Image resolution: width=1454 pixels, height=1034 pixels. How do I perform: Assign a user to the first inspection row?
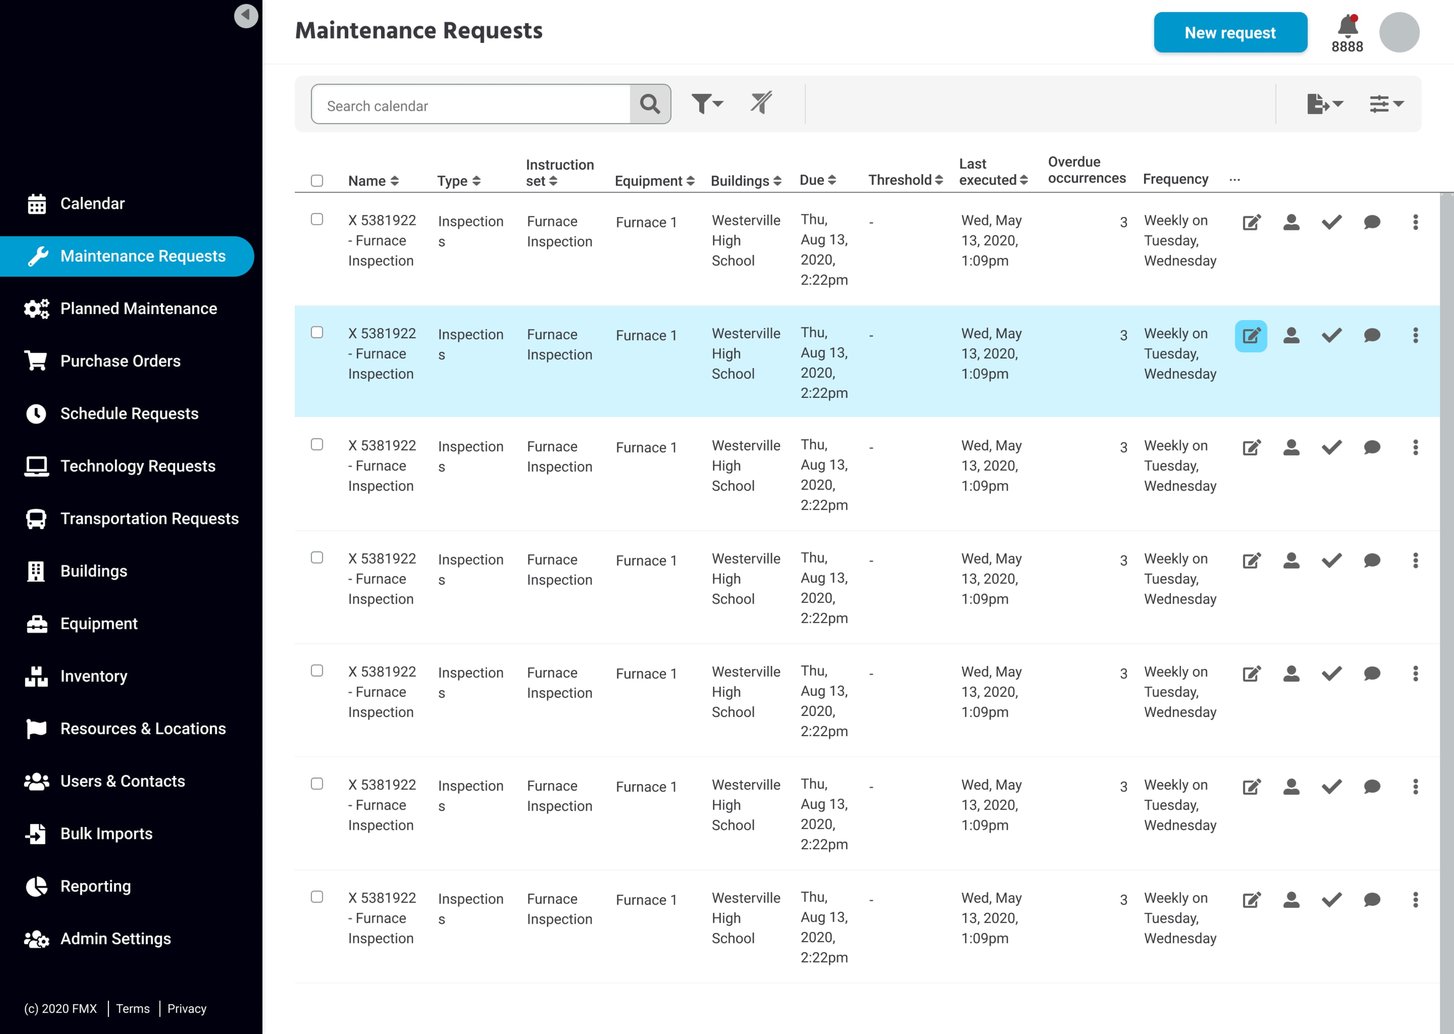click(x=1291, y=222)
